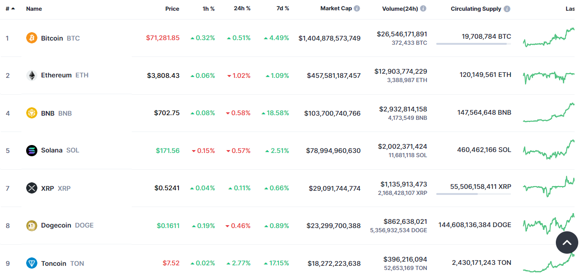This screenshot has width=582, height=277.
Task: Click XRP price $0.5241
Action: pos(167,188)
